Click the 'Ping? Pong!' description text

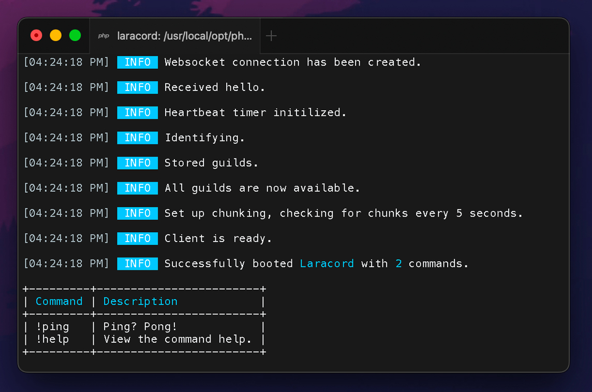pos(140,327)
